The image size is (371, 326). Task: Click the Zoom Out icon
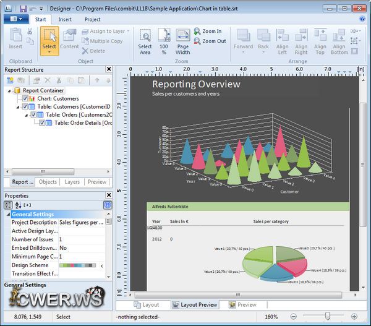pos(198,41)
